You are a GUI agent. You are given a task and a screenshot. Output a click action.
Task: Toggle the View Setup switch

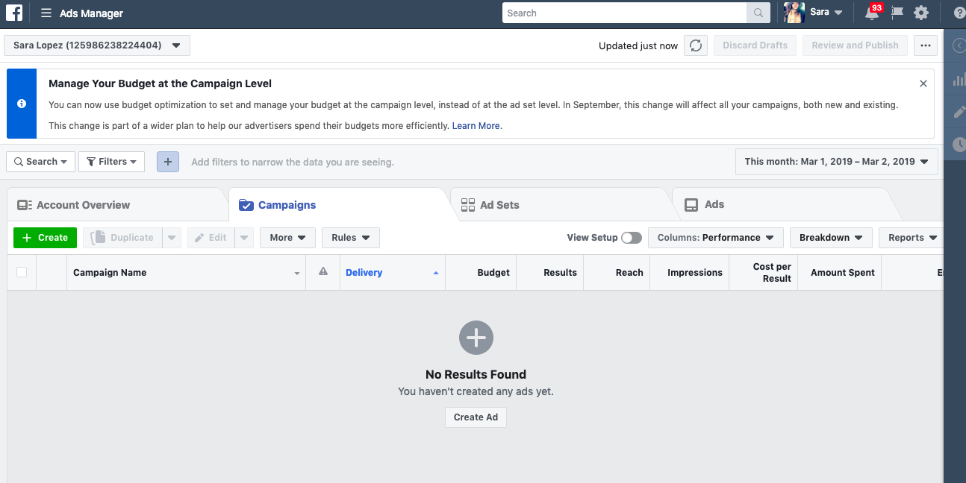click(x=632, y=238)
